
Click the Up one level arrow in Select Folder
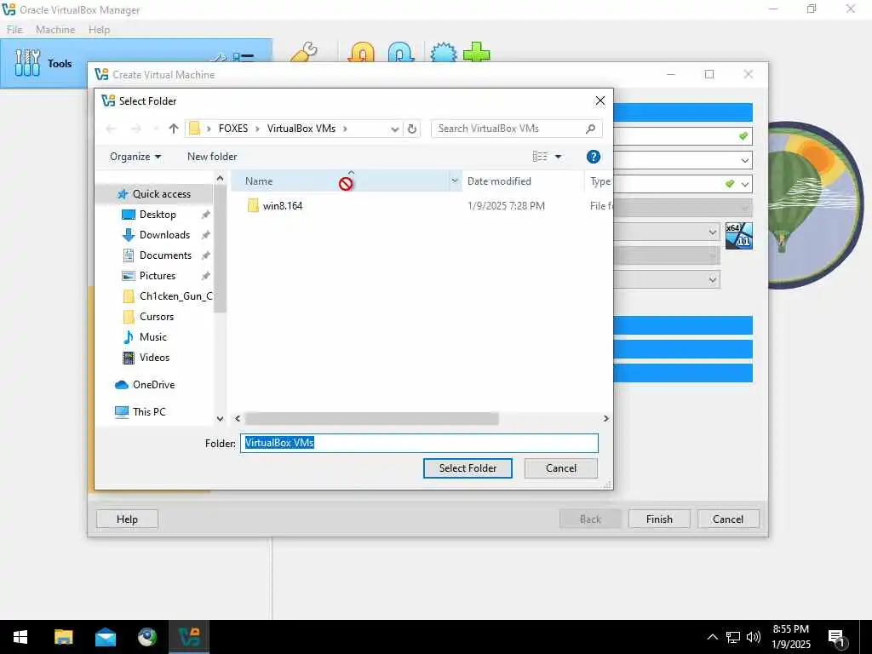[174, 129]
